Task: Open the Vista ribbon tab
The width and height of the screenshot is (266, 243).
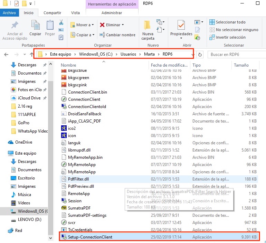Action: [75, 13]
